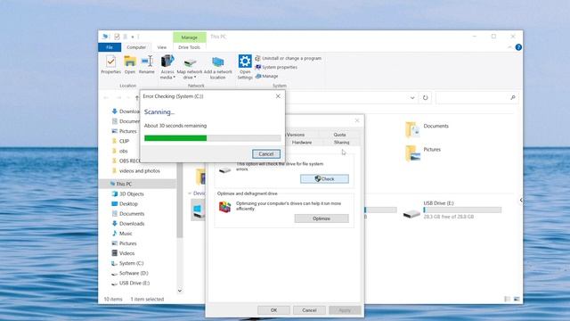Close the Error Checking dialog
This screenshot has height=321, width=570.
click(278, 96)
